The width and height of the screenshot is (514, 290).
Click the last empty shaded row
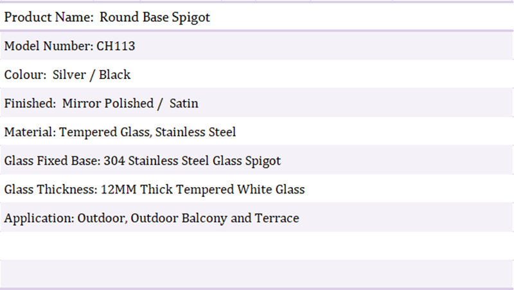click(x=257, y=274)
